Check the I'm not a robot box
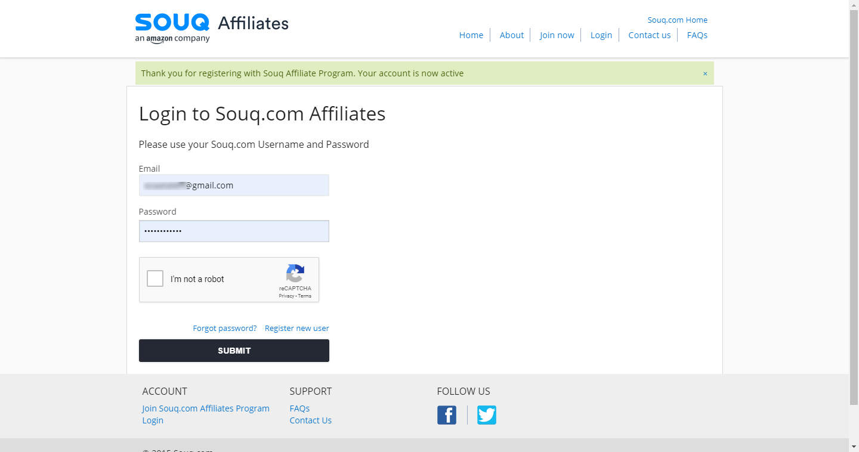 click(x=155, y=278)
